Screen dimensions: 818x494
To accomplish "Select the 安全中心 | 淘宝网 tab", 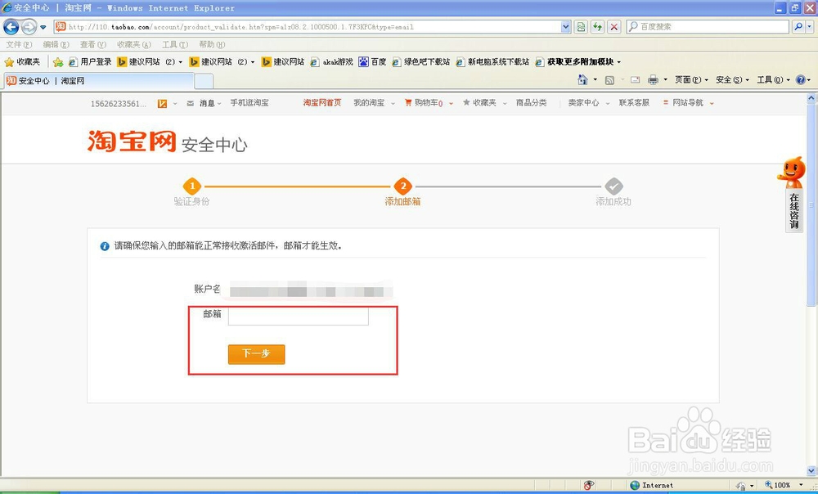I will (x=99, y=81).
